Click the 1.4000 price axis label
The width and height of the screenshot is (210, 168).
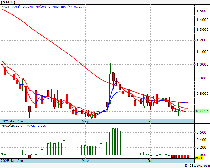202,20
